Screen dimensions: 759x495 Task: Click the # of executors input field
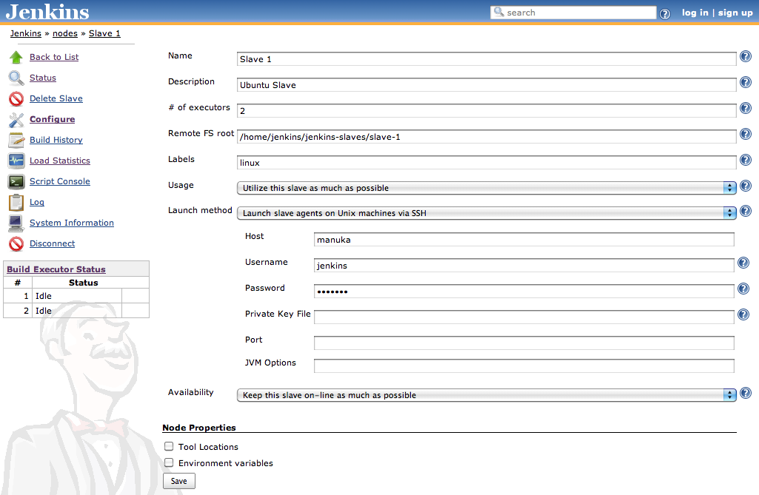[487, 111]
